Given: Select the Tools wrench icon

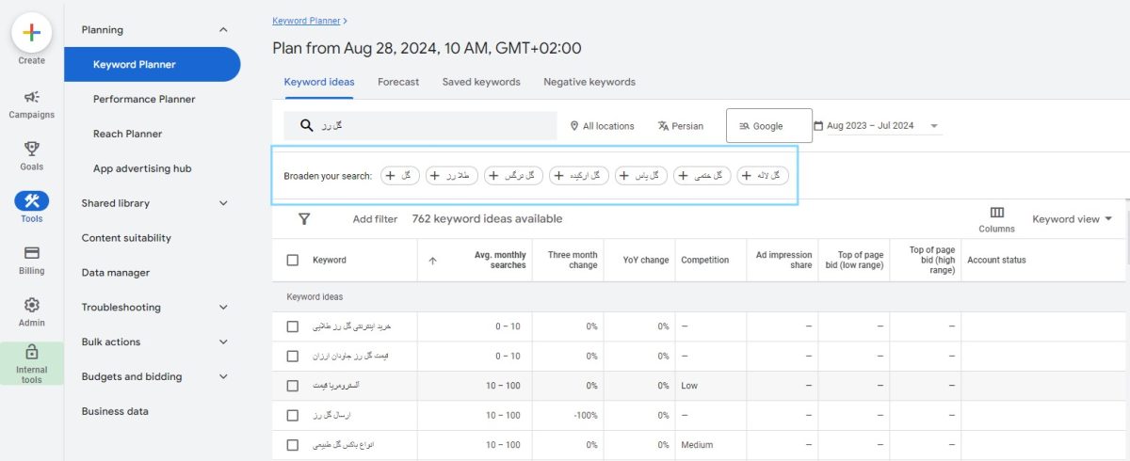Looking at the screenshot, I should pos(31,200).
